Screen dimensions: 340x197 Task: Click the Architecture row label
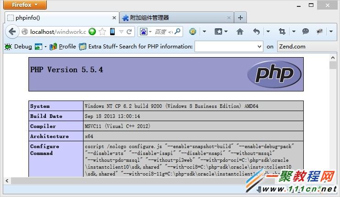pos(50,136)
